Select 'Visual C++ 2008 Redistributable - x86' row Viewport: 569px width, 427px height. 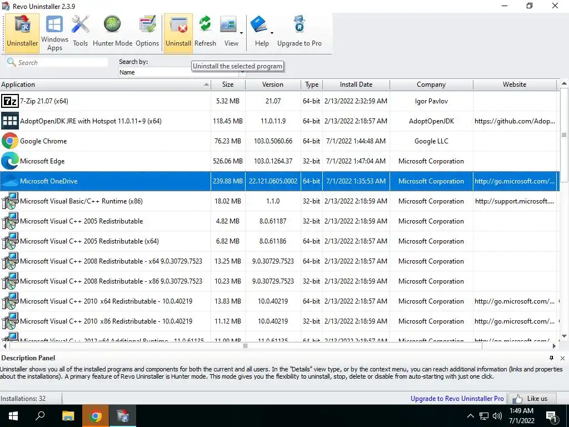279,281
